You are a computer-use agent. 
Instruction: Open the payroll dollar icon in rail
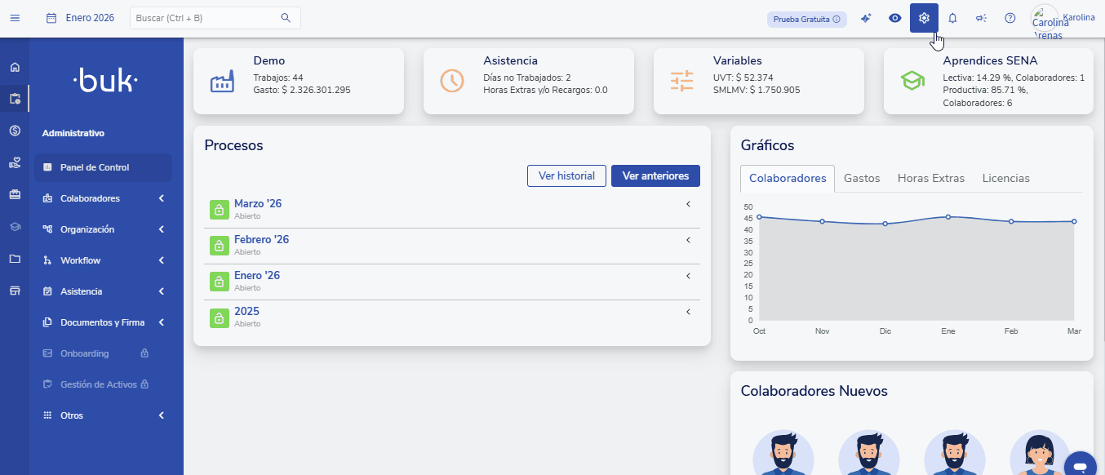coord(15,131)
